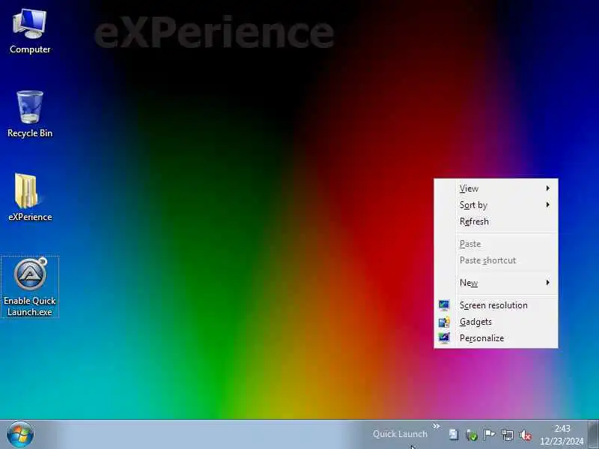Select the Computer desktop icon
The image size is (599, 449).
[30, 31]
